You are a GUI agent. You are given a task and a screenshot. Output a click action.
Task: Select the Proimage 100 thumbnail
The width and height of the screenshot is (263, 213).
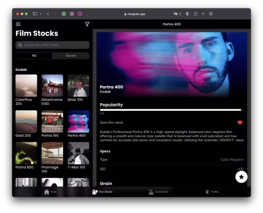pyautogui.click(x=52, y=153)
